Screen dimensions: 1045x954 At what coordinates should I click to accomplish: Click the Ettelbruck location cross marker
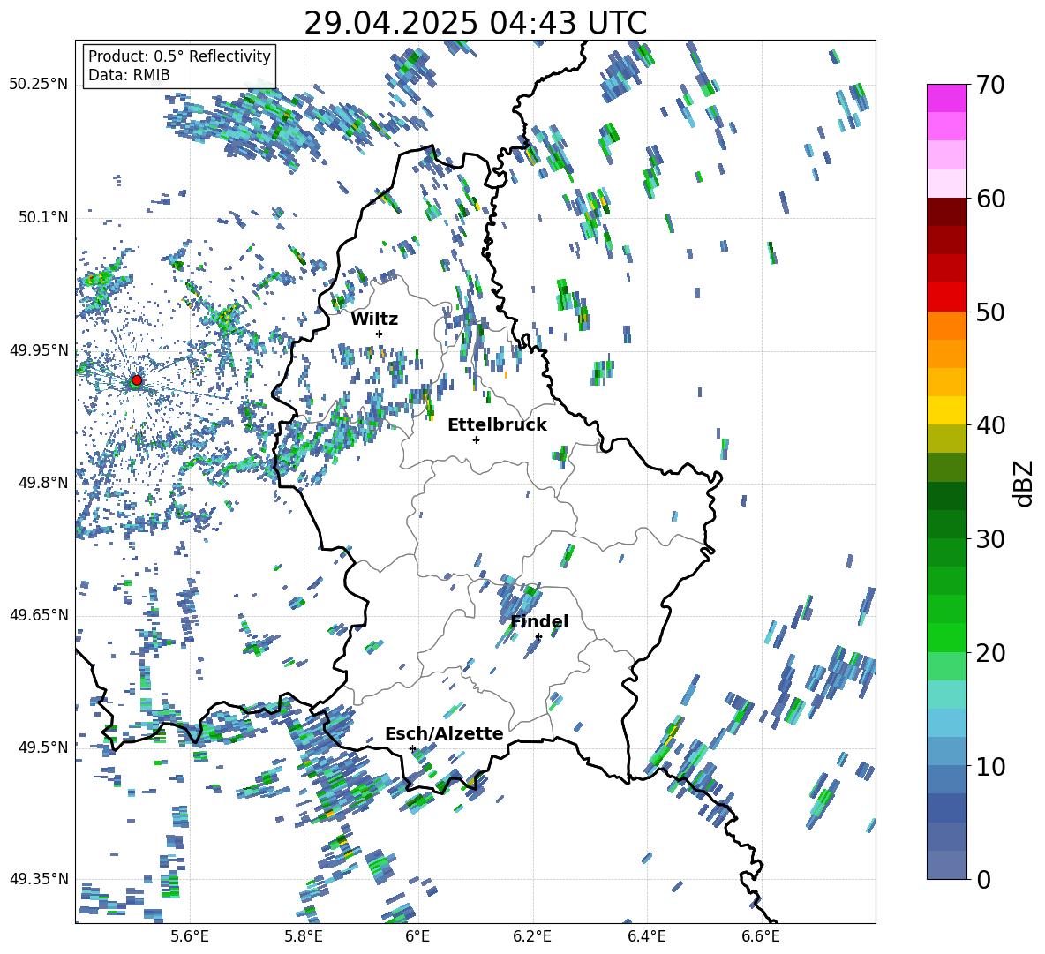click(x=476, y=439)
